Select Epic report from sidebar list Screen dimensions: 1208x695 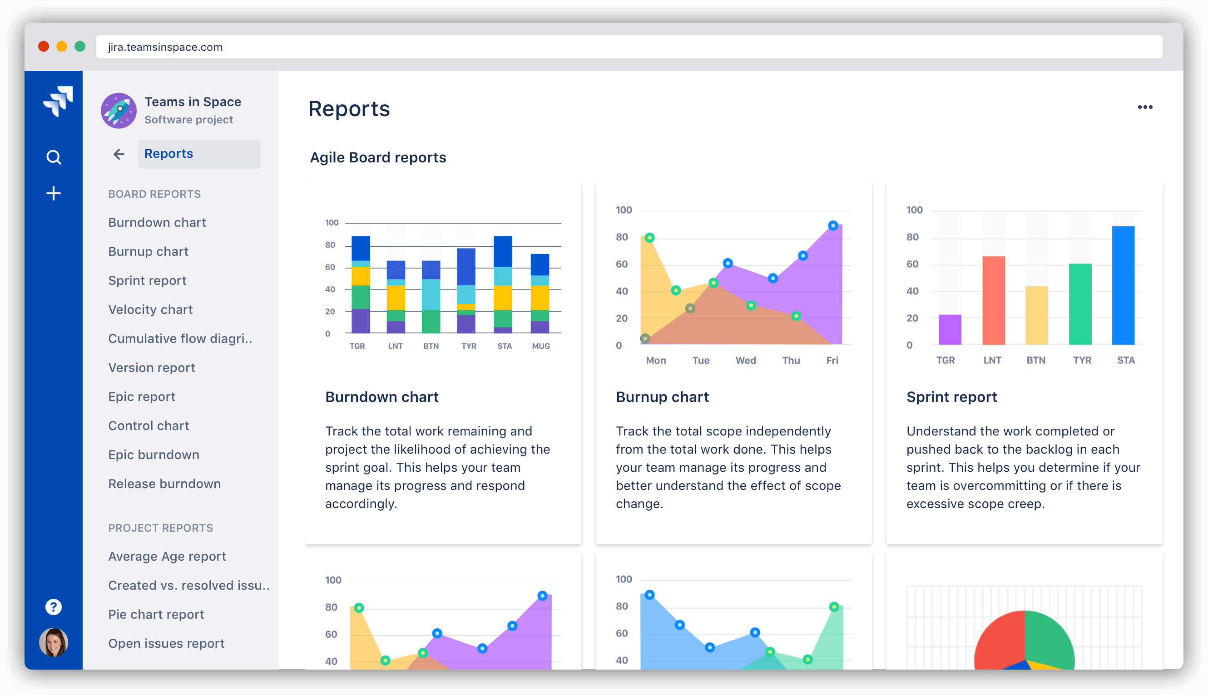(142, 396)
